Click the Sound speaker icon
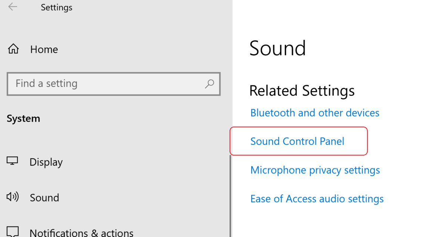The image size is (448, 237). [x=12, y=197]
